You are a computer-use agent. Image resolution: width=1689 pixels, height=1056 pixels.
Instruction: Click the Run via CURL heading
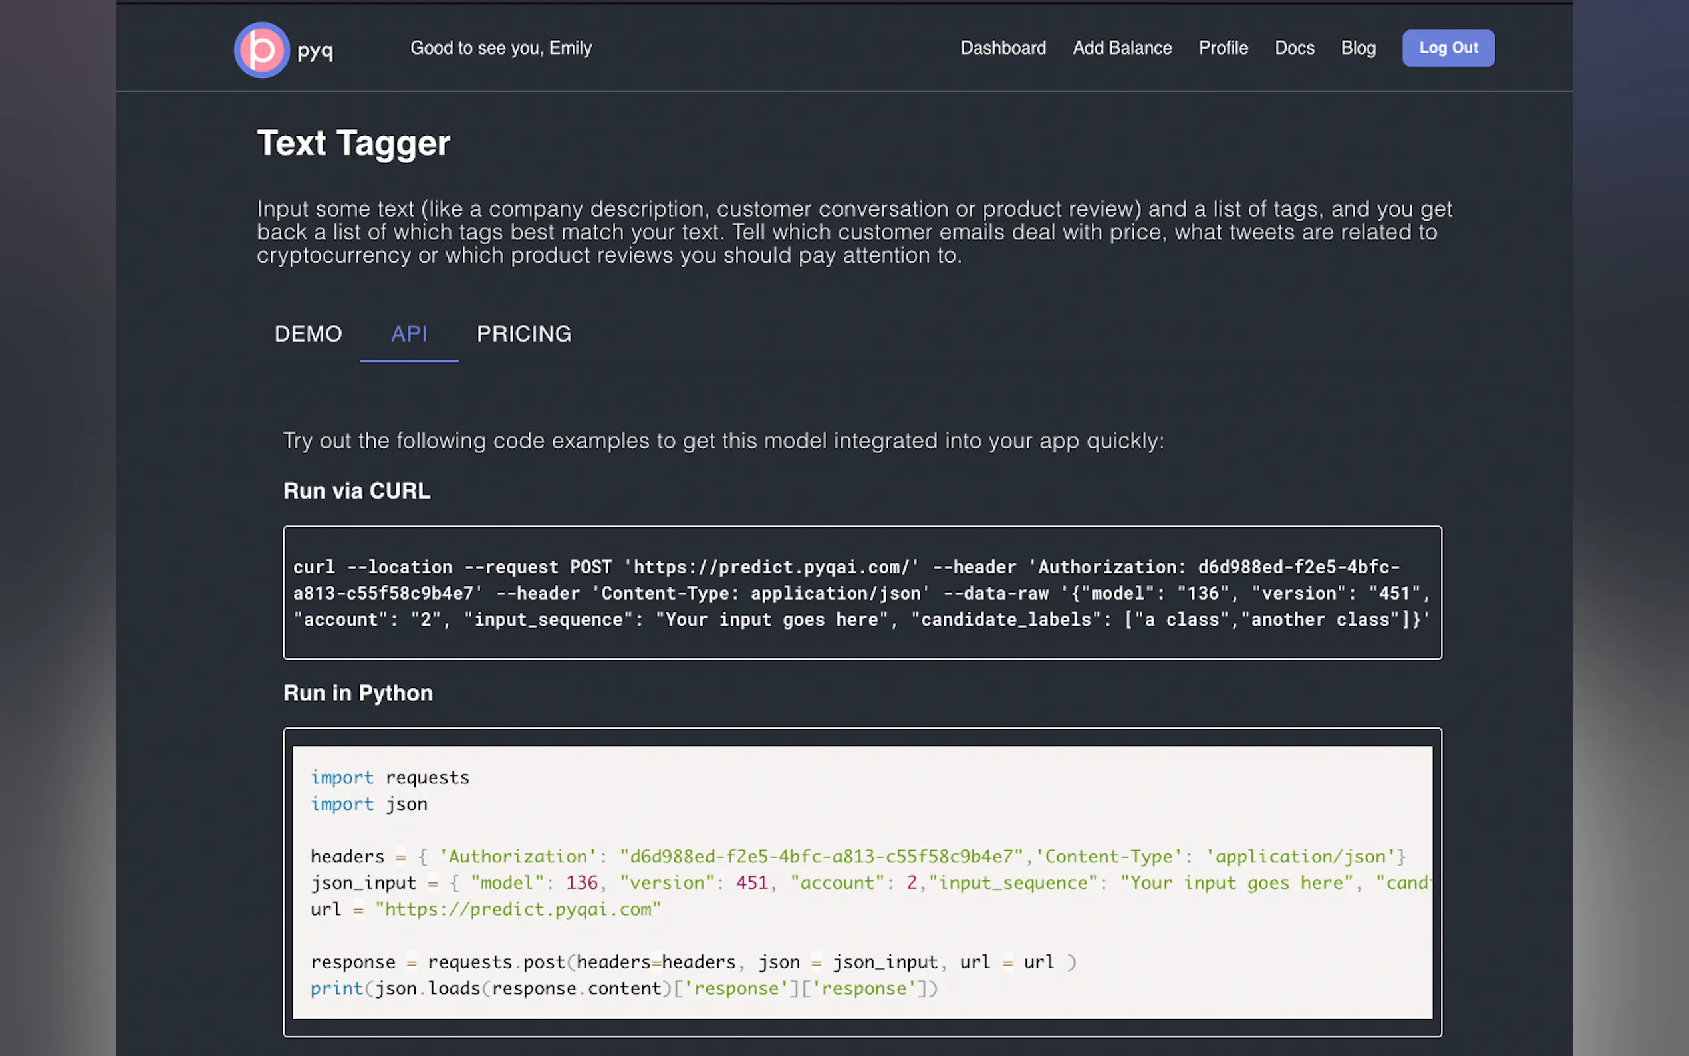(x=357, y=490)
